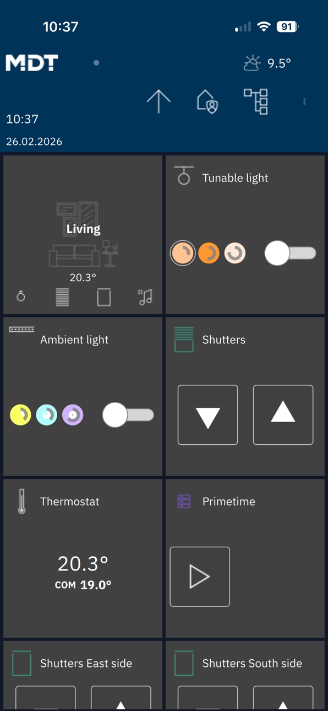This screenshot has width=328, height=711.
Task: Select the music note icon in Living tile
Action: [x=145, y=297]
